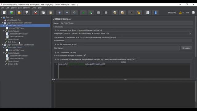Click the log panel collapse arrows
Screen dimensions: 197x111
click(54, 79)
